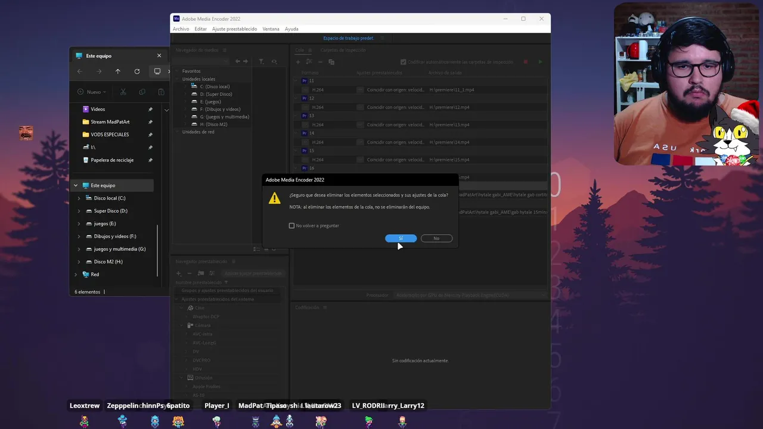763x429 pixels.
Task: Click the plus icon in Navegador preestablecido
Action: tap(178, 273)
